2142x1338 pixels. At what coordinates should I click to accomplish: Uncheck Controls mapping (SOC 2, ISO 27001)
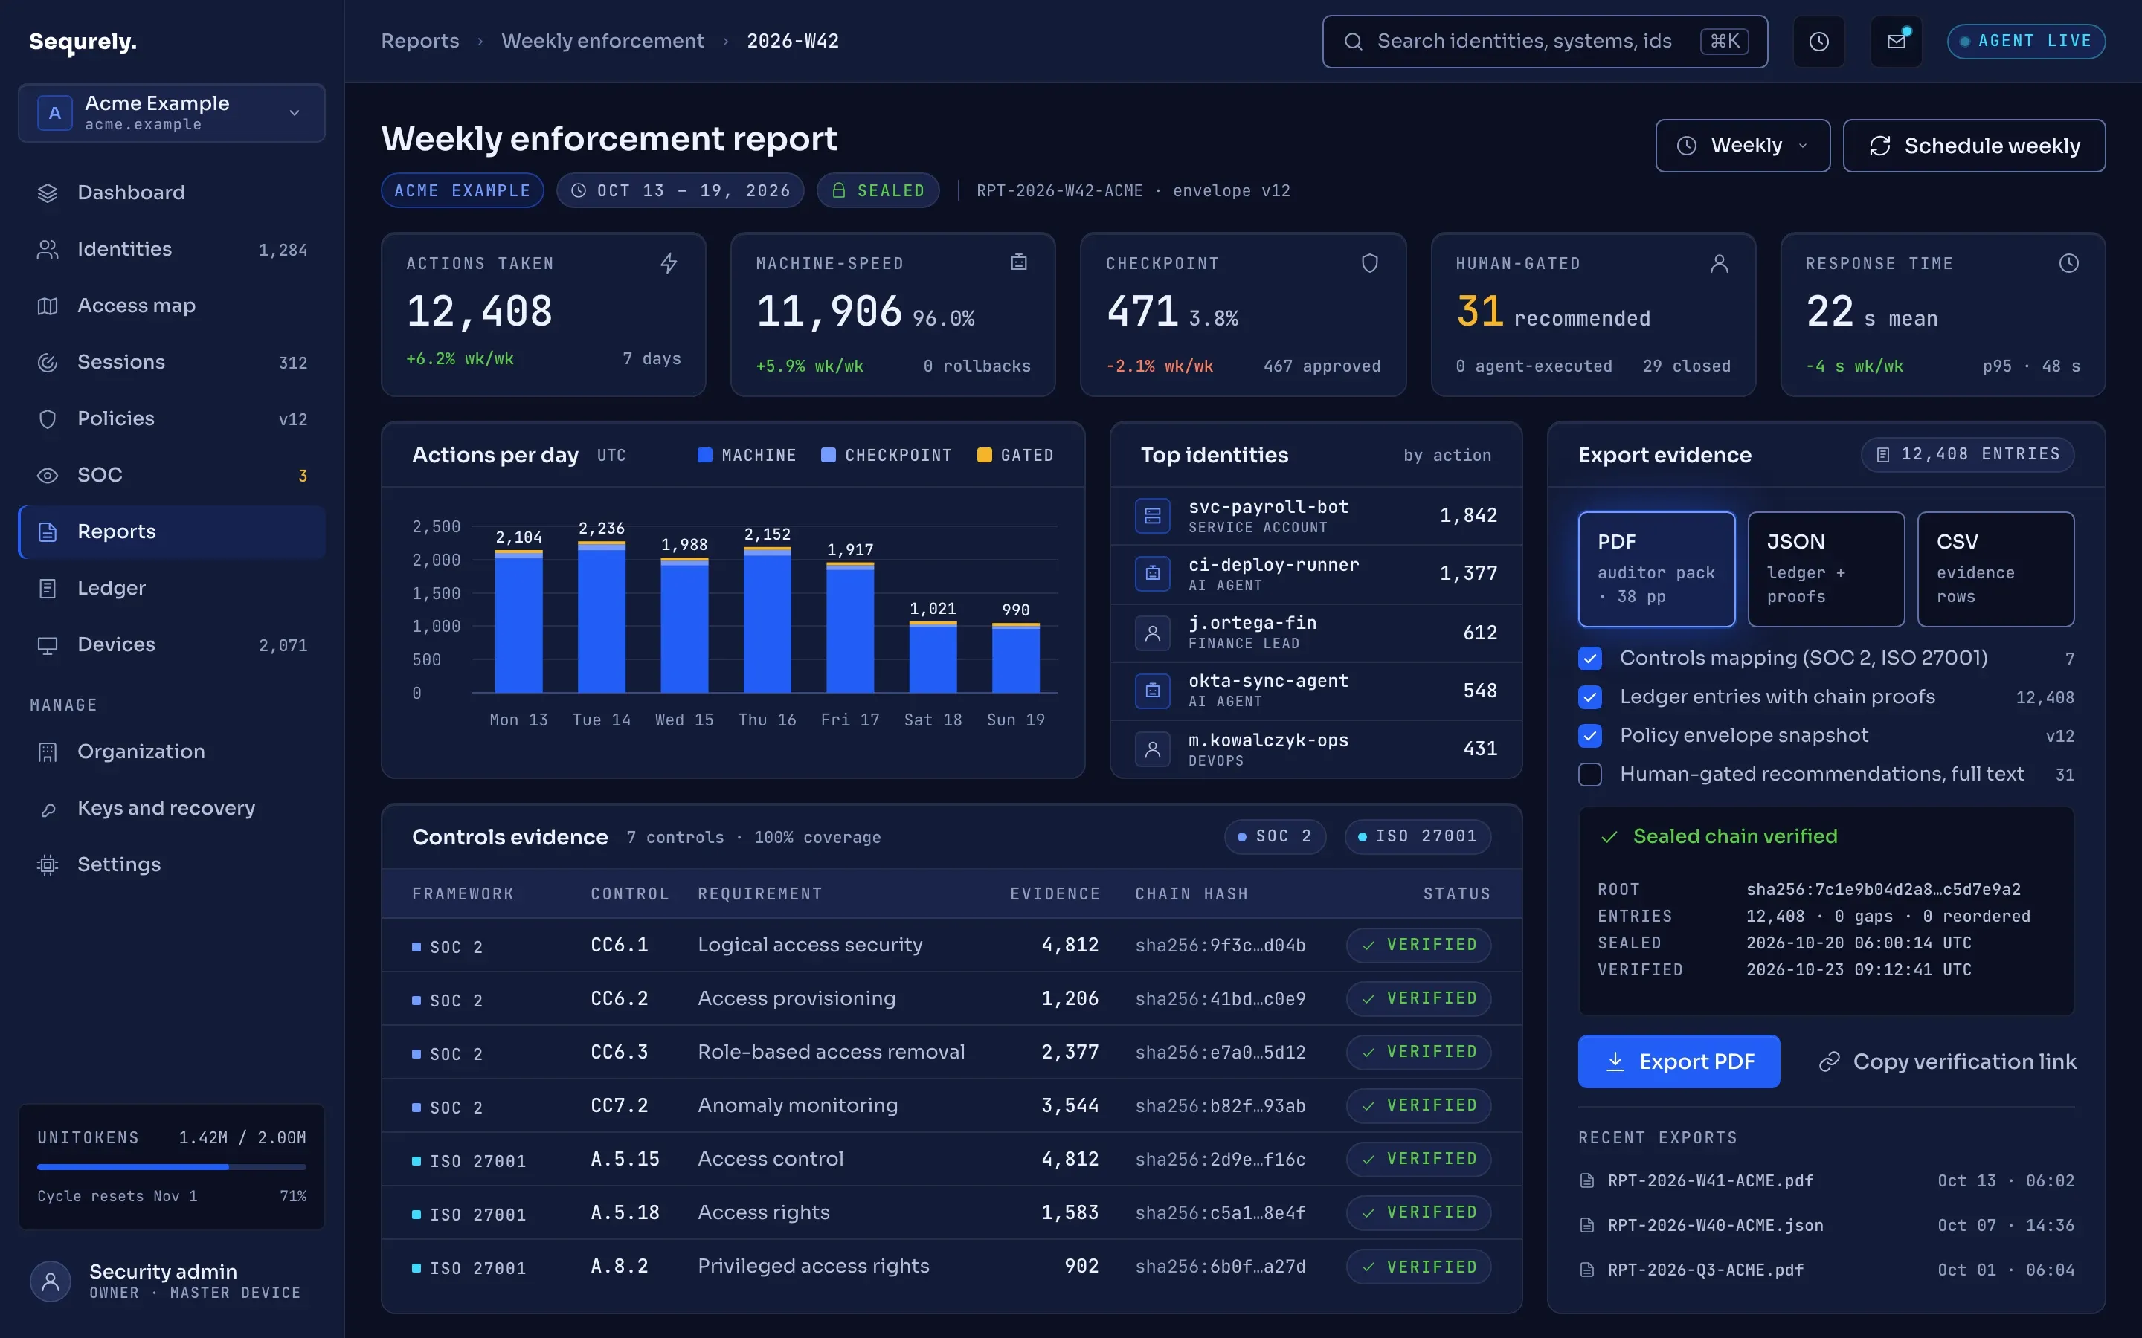(x=1589, y=659)
